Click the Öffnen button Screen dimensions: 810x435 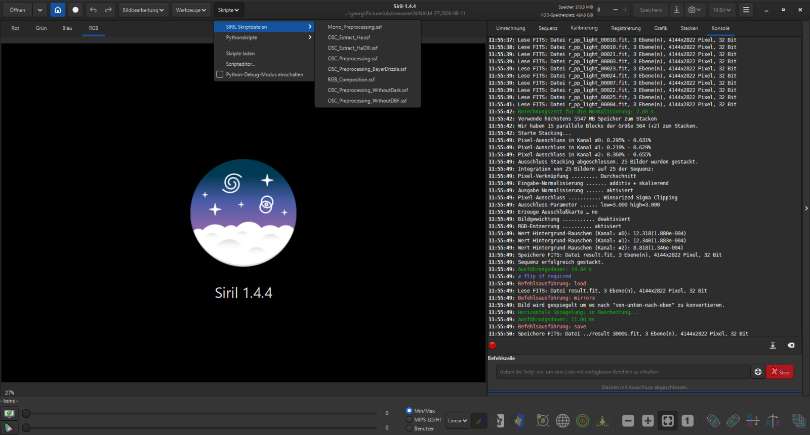(x=17, y=10)
